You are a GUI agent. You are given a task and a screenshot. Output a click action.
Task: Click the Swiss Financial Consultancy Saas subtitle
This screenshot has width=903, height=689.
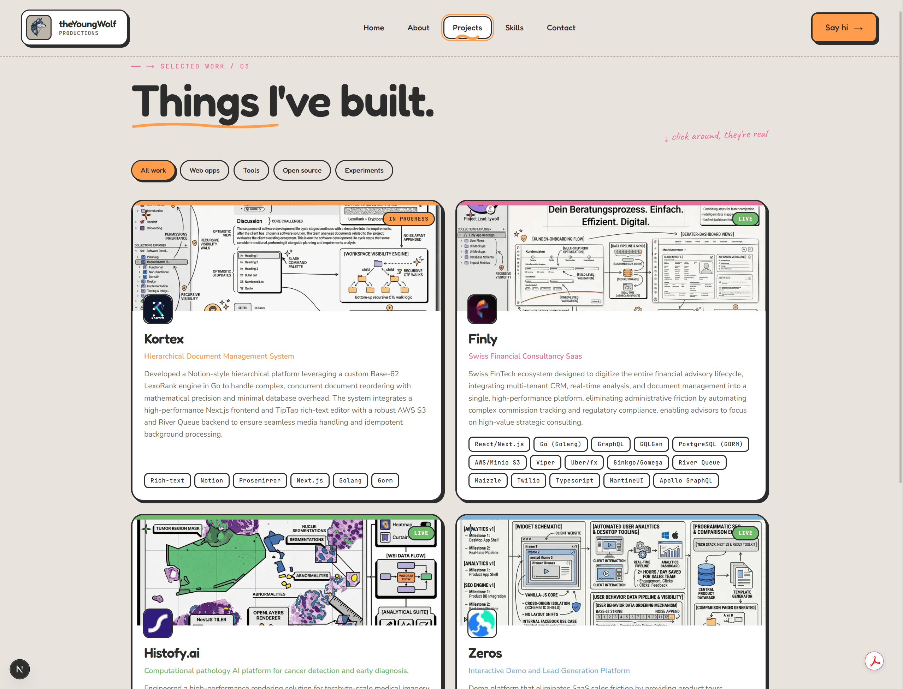tap(525, 356)
